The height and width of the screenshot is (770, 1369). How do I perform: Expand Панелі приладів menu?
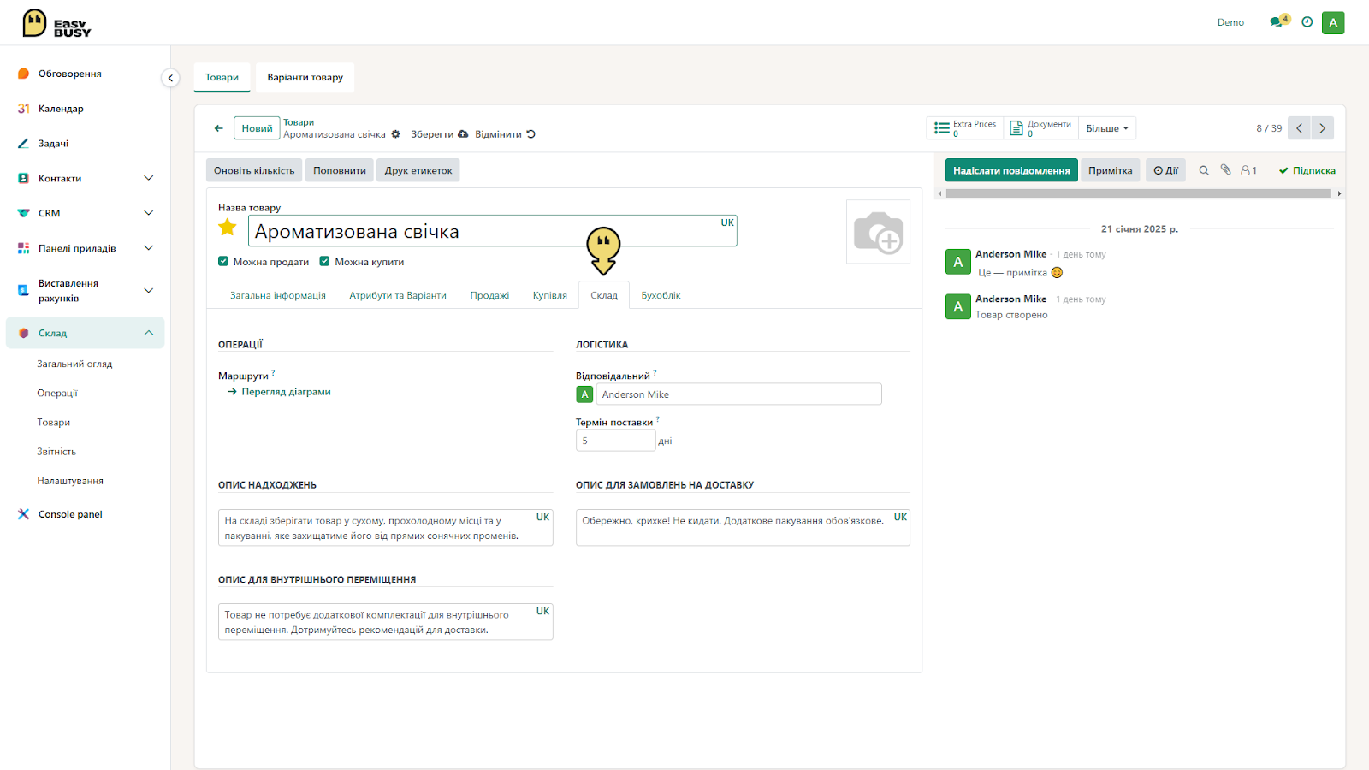(149, 248)
